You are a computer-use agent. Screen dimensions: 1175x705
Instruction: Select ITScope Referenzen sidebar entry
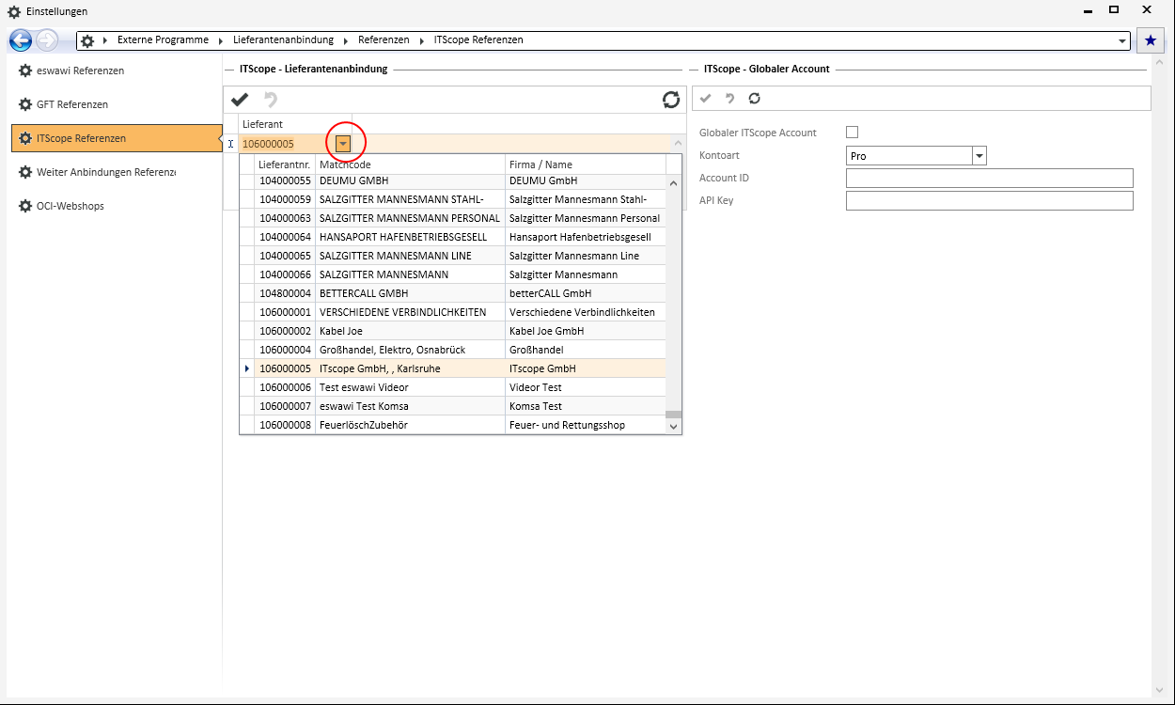click(117, 138)
